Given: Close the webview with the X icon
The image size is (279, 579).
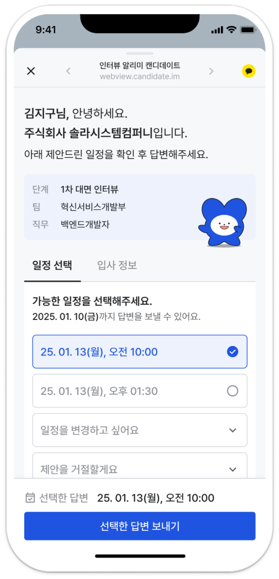Looking at the screenshot, I should click(31, 71).
